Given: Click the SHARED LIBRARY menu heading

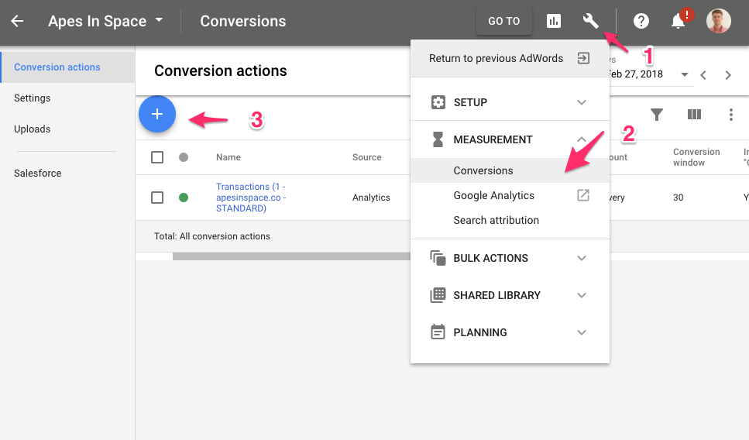Looking at the screenshot, I should coord(496,295).
